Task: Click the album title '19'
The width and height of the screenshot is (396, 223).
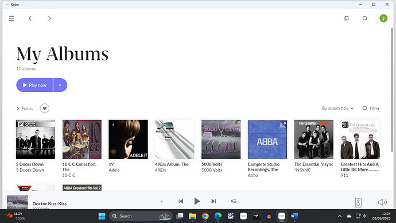Action: (111, 164)
